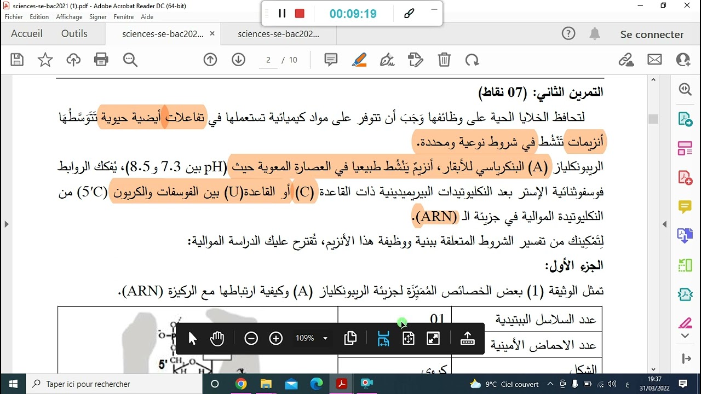Fit one full page to window

point(408,339)
